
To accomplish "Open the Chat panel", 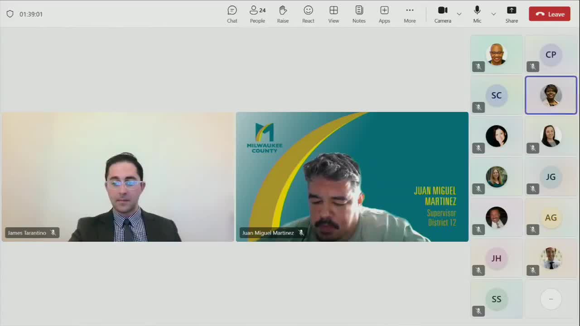I will [x=232, y=14].
